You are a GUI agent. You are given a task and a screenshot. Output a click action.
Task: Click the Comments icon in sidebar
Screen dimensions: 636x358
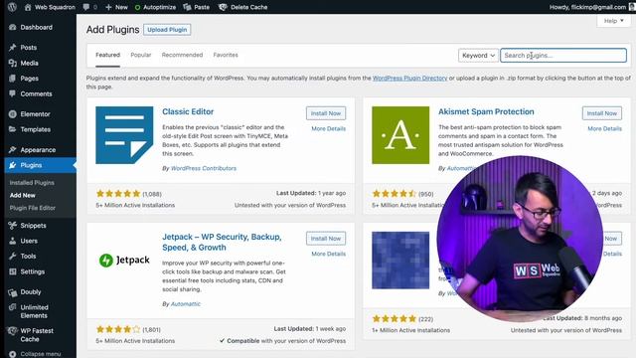13,93
